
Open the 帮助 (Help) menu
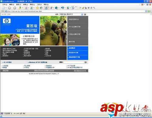(x=46, y=5)
